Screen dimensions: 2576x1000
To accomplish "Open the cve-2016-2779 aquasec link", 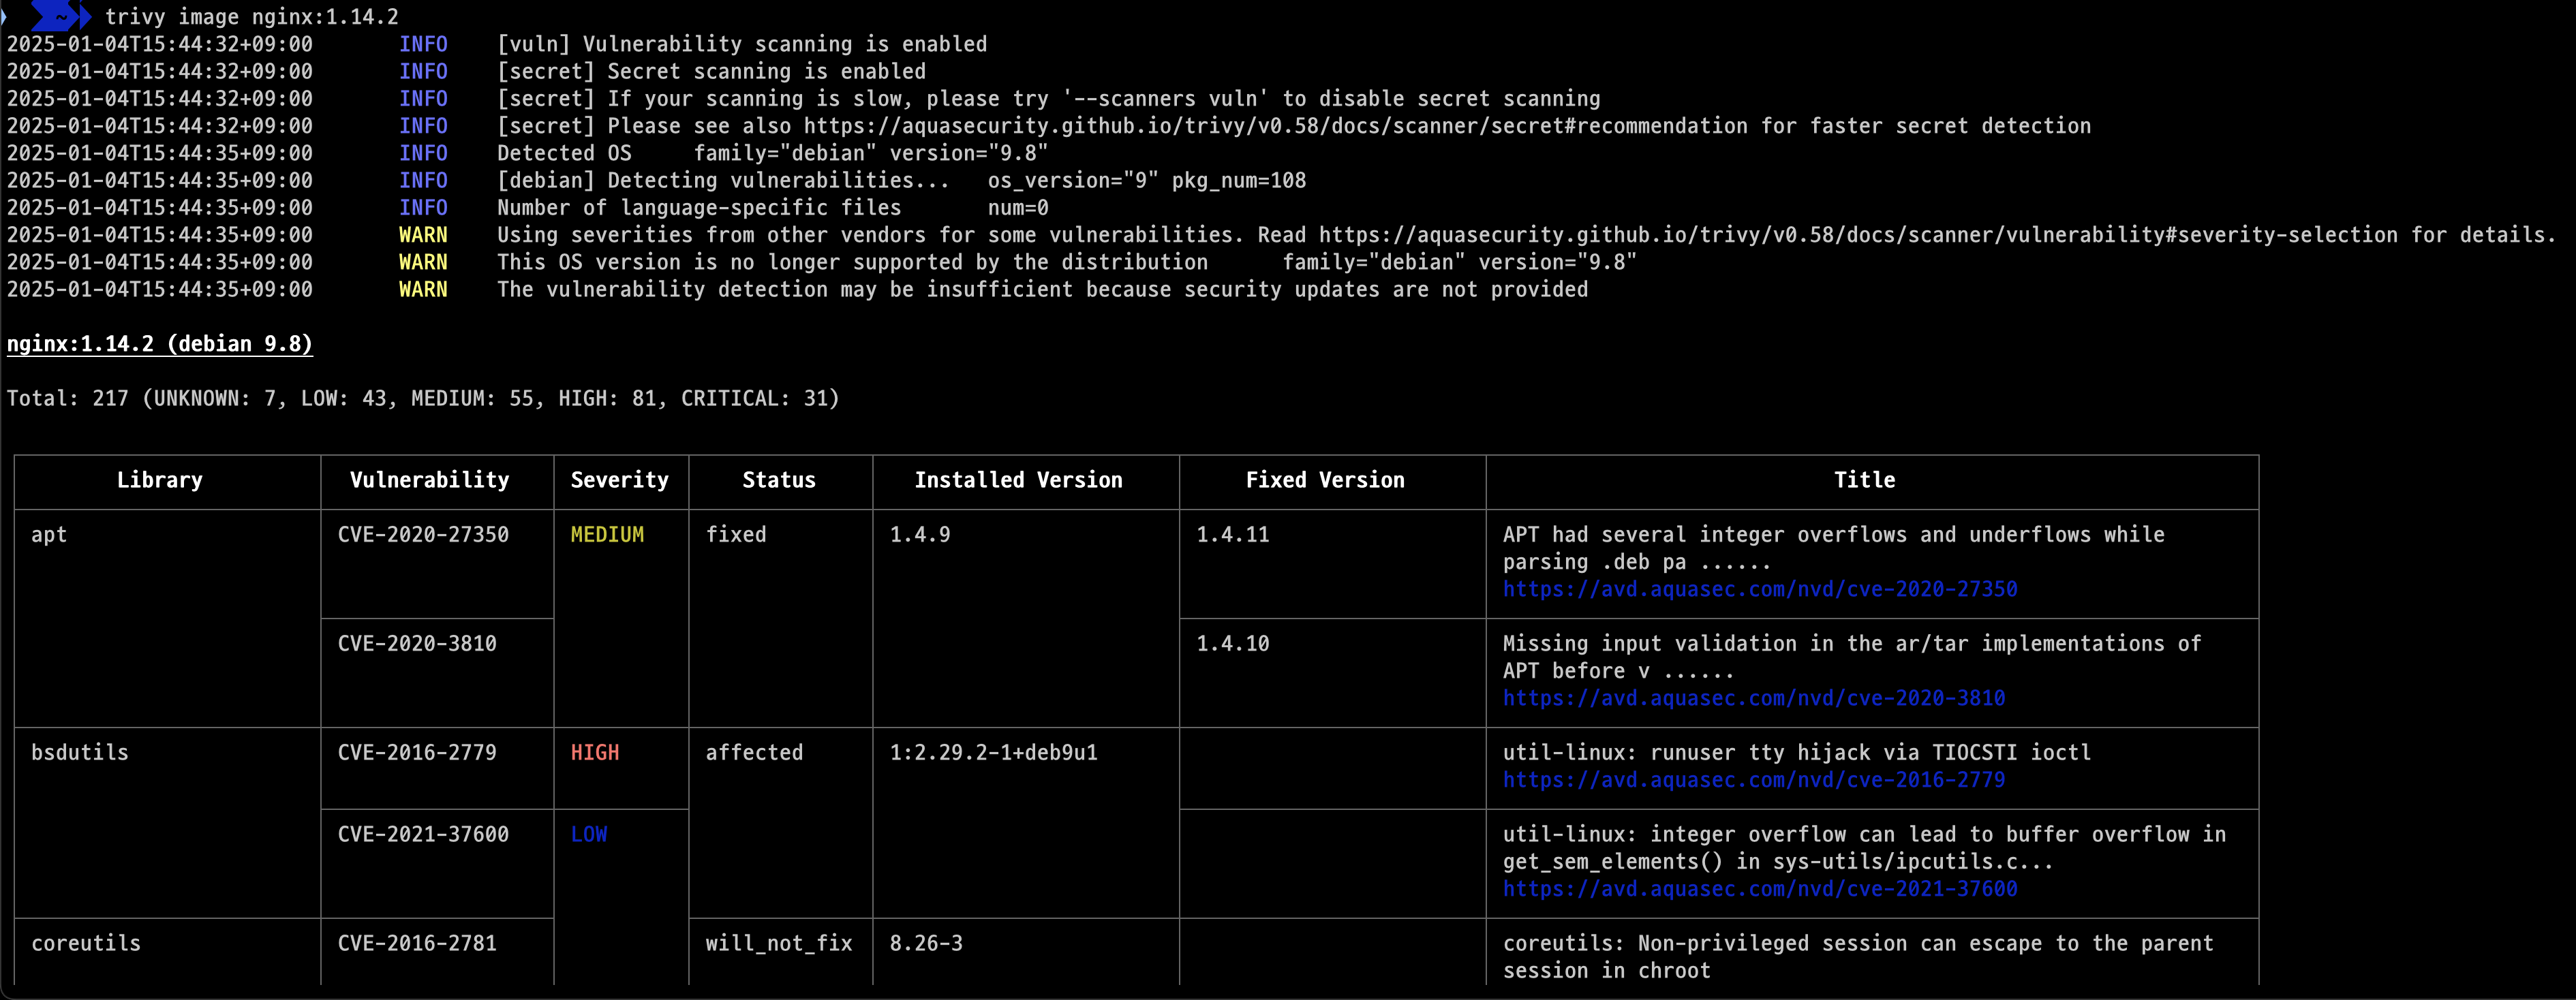I will 1754,780.
